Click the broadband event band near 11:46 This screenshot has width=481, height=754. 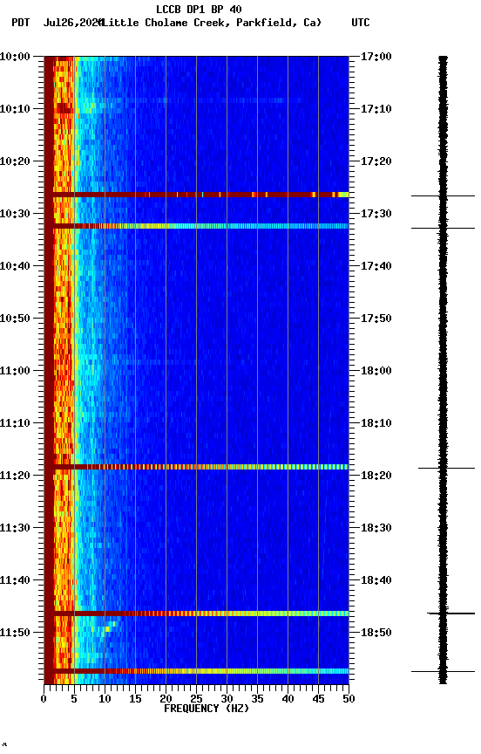[196, 613]
